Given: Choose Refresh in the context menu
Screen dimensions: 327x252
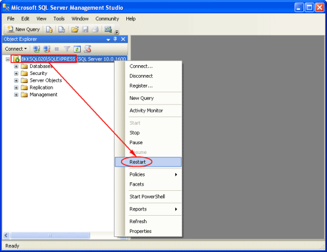Looking at the screenshot, I should [148, 221].
